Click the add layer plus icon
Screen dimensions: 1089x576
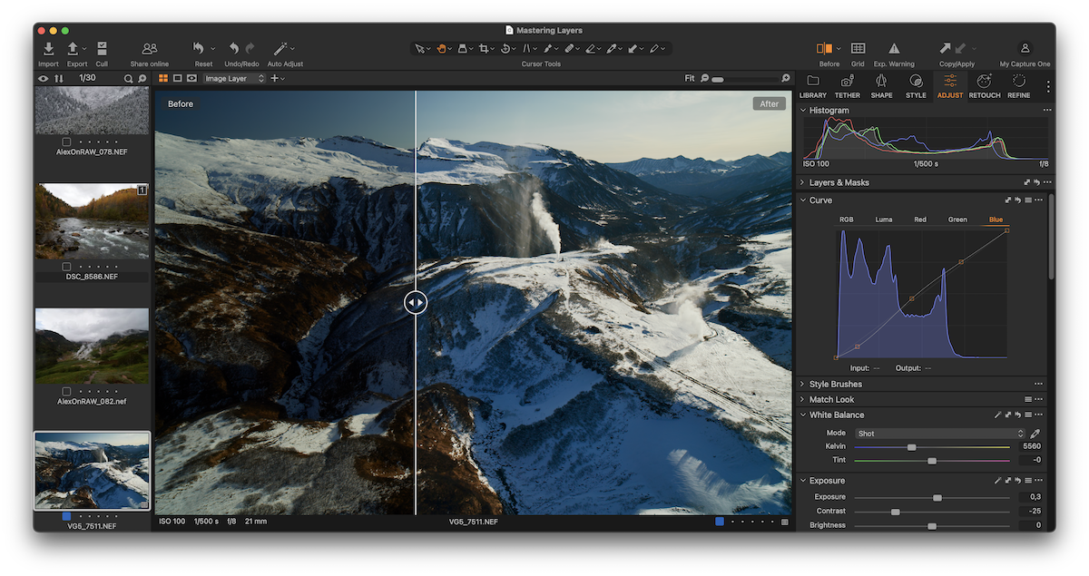pyautogui.click(x=275, y=79)
